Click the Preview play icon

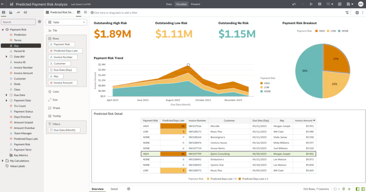pyautogui.click(x=311, y=4)
